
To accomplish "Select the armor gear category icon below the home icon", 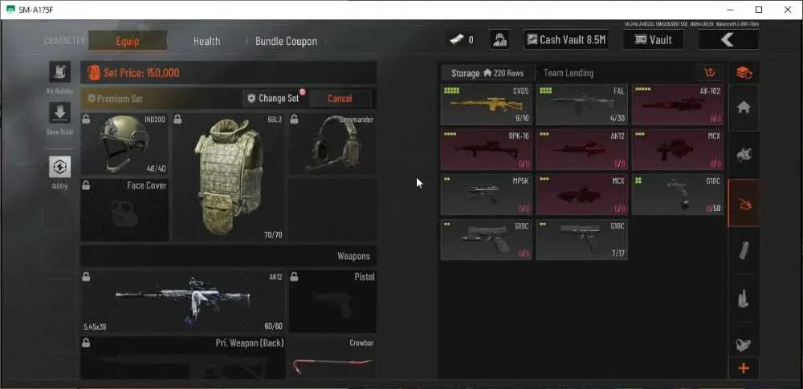I will (744, 155).
